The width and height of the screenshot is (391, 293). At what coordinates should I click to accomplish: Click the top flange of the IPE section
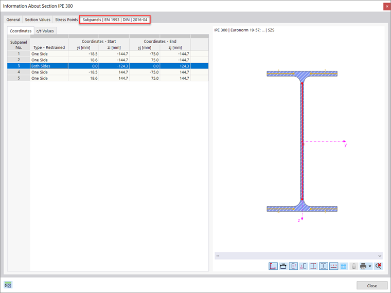tap(302, 74)
